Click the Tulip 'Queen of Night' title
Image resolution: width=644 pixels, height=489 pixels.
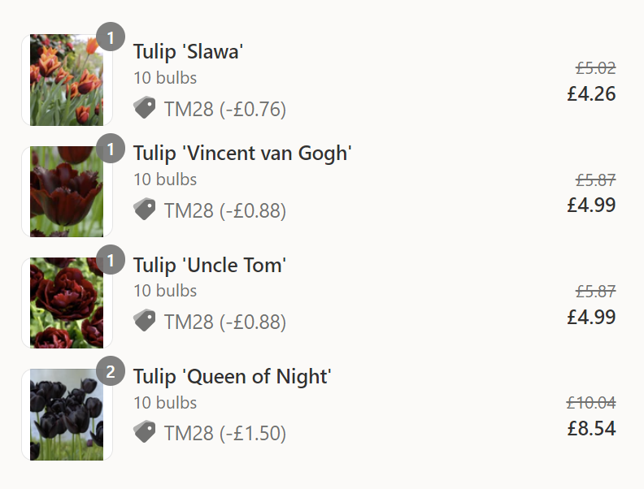pyautogui.click(x=232, y=377)
